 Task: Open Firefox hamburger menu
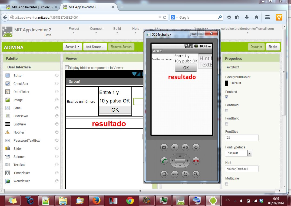[267, 17]
